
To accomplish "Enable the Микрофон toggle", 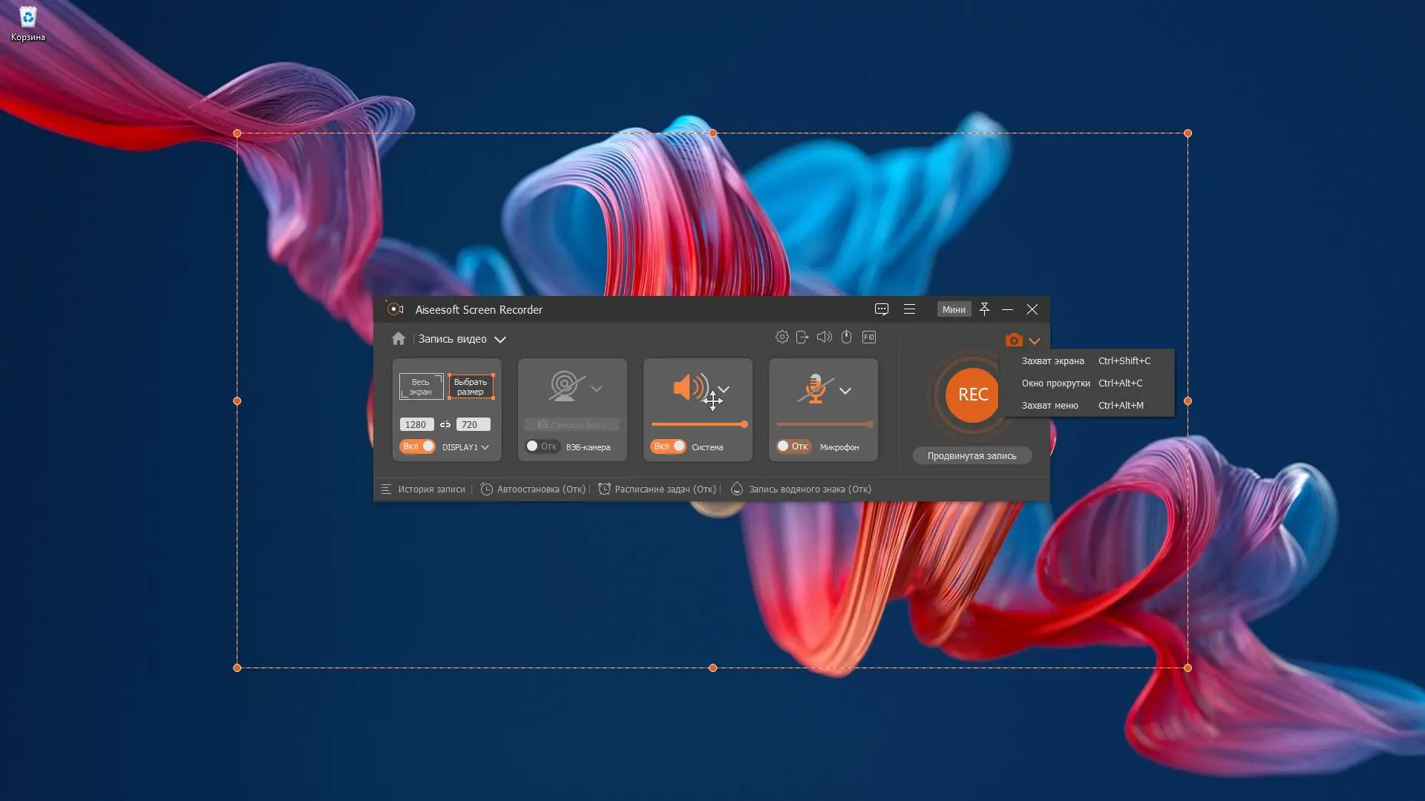I will tap(792, 446).
